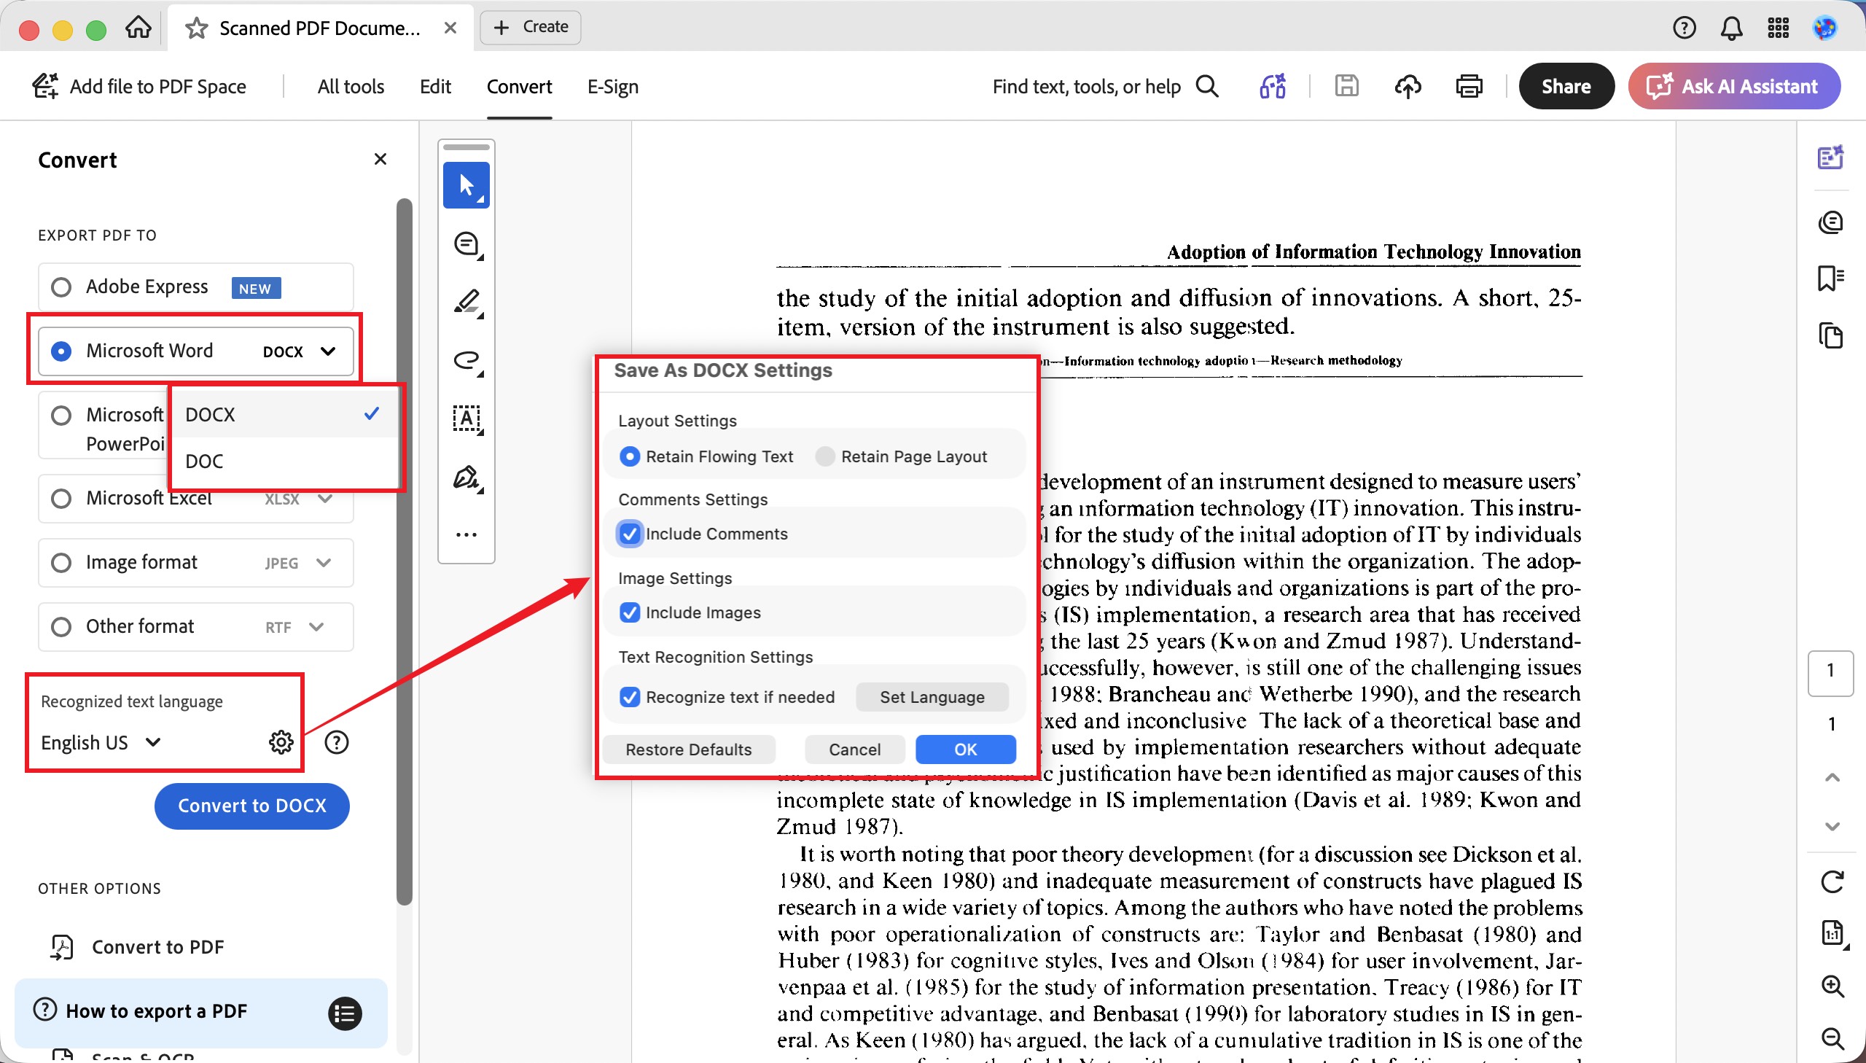Click the Rotate page icon

click(x=1832, y=882)
